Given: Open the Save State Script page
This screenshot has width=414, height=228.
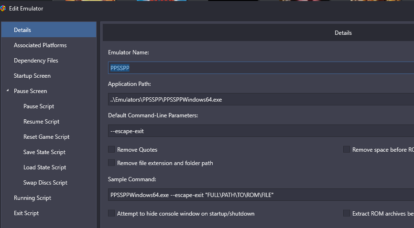Looking at the screenshot, I should tap(44, 152).
